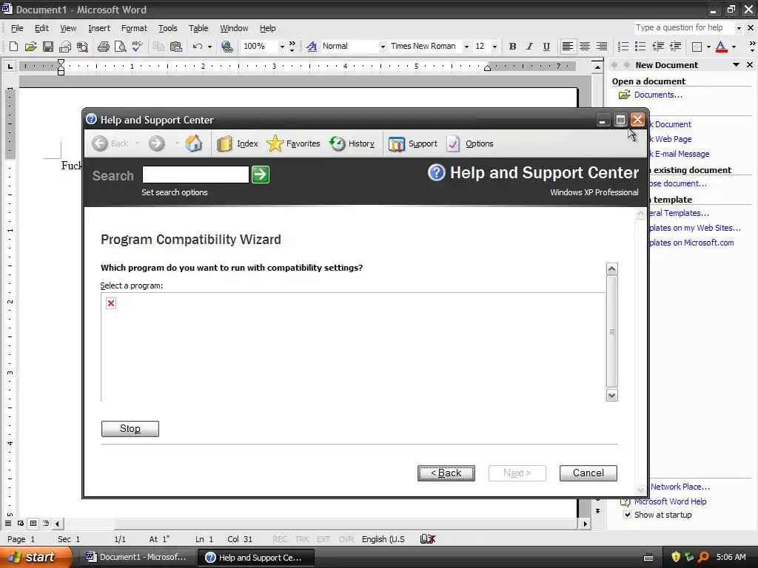
Task: Toggle Italic formatting
Action: (x=529, y=47)
